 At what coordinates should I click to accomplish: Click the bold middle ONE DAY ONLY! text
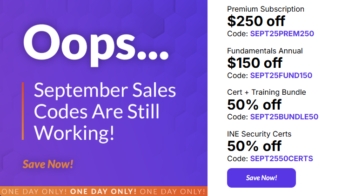pos(104,191)
